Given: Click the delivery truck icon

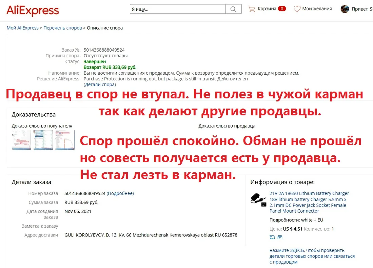Looking at the screenshot, I should (x=272, y=237).
